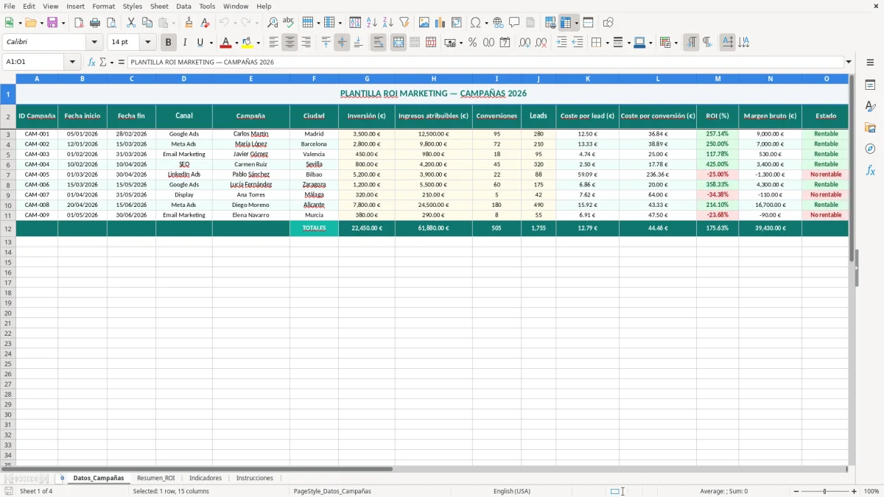
Task: Print the spreadsheet
Action: [95, 23]
